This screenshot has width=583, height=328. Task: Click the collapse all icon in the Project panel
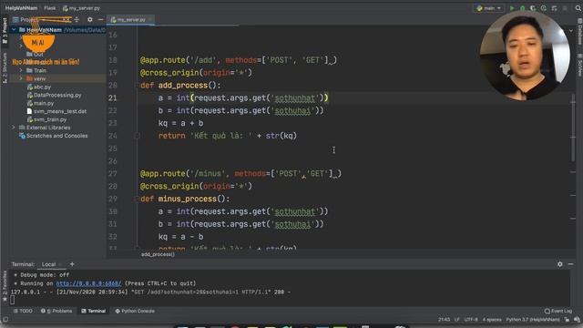(77, 19)
